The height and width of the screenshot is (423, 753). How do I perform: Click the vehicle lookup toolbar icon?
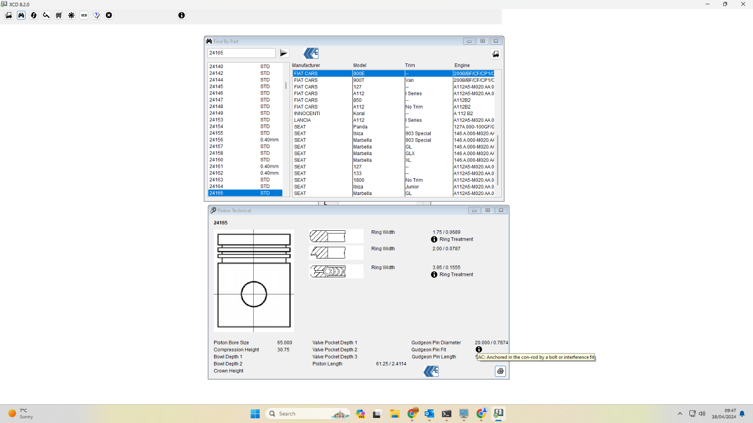[8, 16]
